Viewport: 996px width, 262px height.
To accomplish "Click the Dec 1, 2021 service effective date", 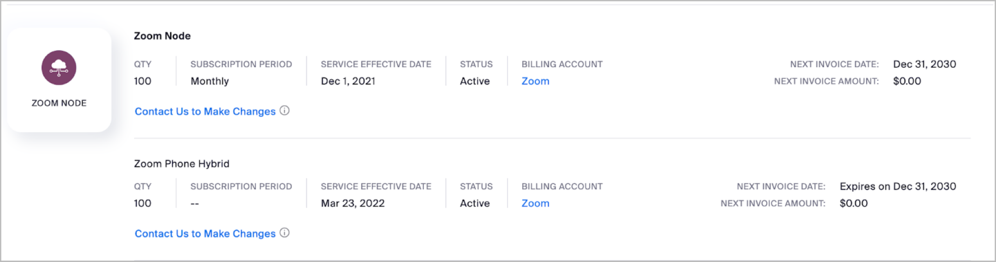I will [348, 81].
